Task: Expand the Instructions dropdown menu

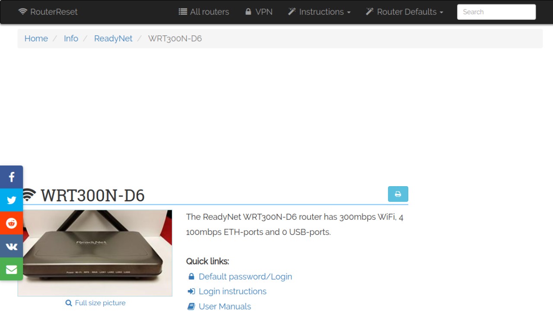Action: (x=319, y=12)
